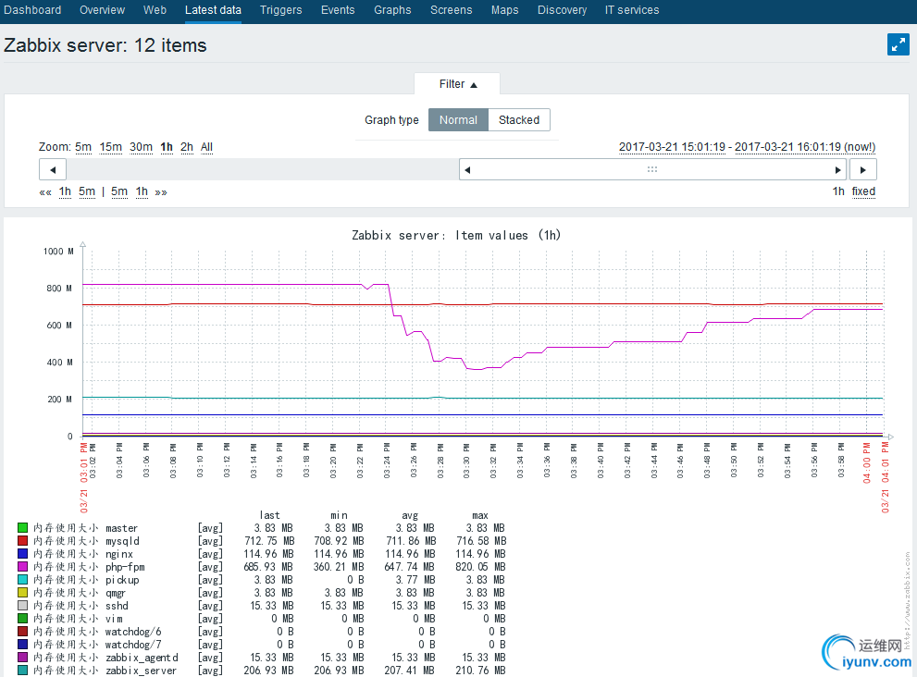Click the far-left timeline scroll arrow
This screenshot has height=677, width=917.
pos(53,170)
